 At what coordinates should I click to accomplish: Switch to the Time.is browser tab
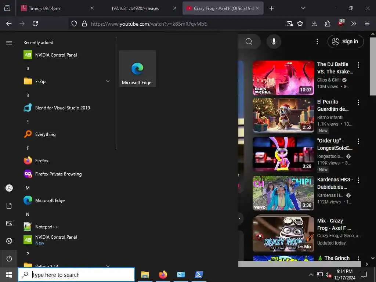57,8
